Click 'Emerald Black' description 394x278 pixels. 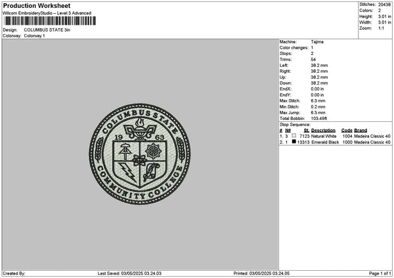tap(325, 142)
